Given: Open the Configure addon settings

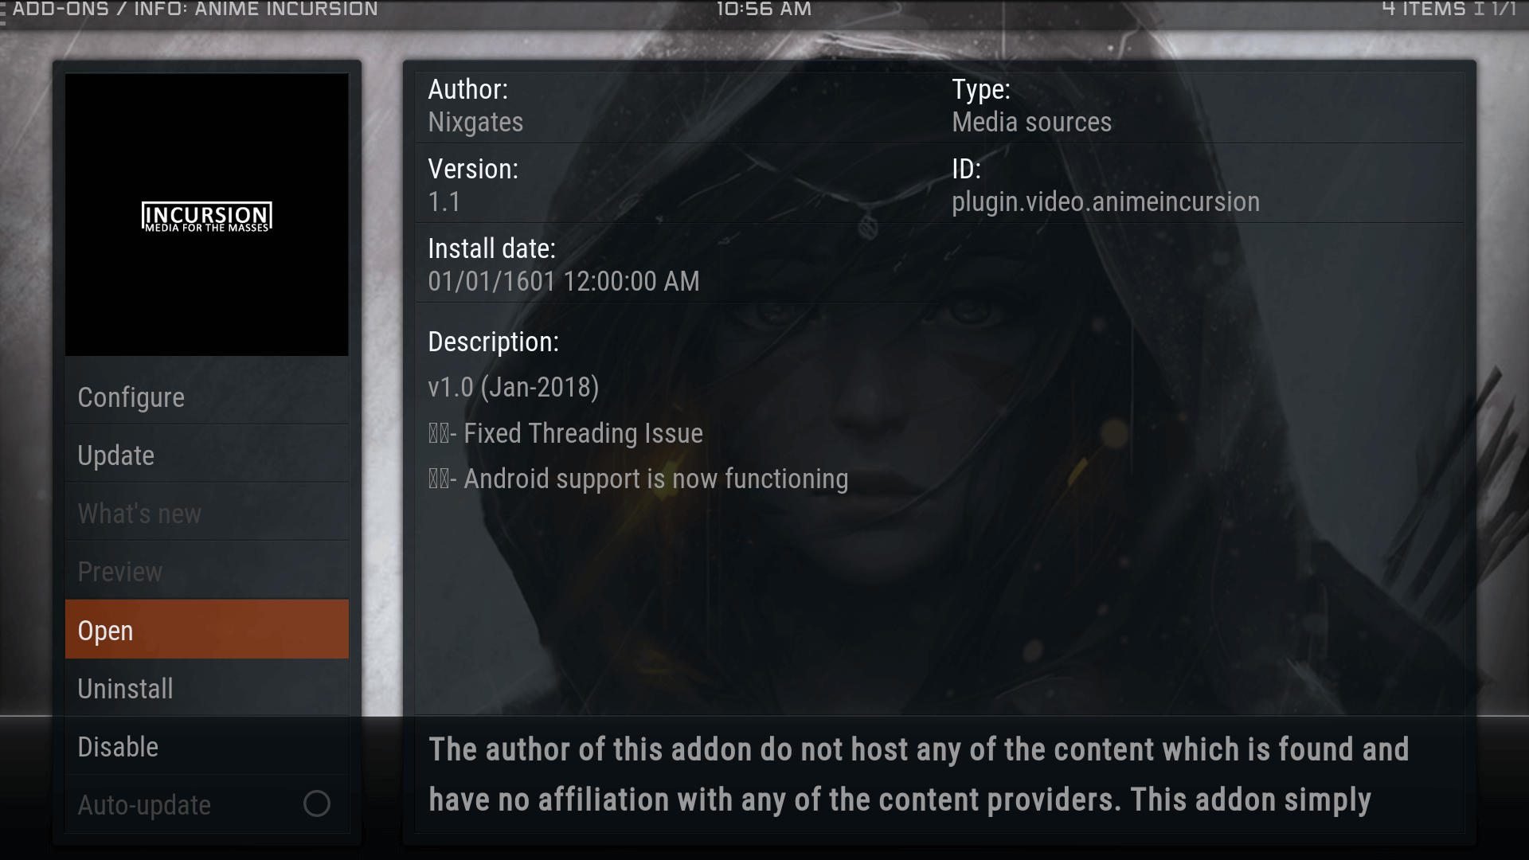Looking at the screenshot, I should 207,397.
